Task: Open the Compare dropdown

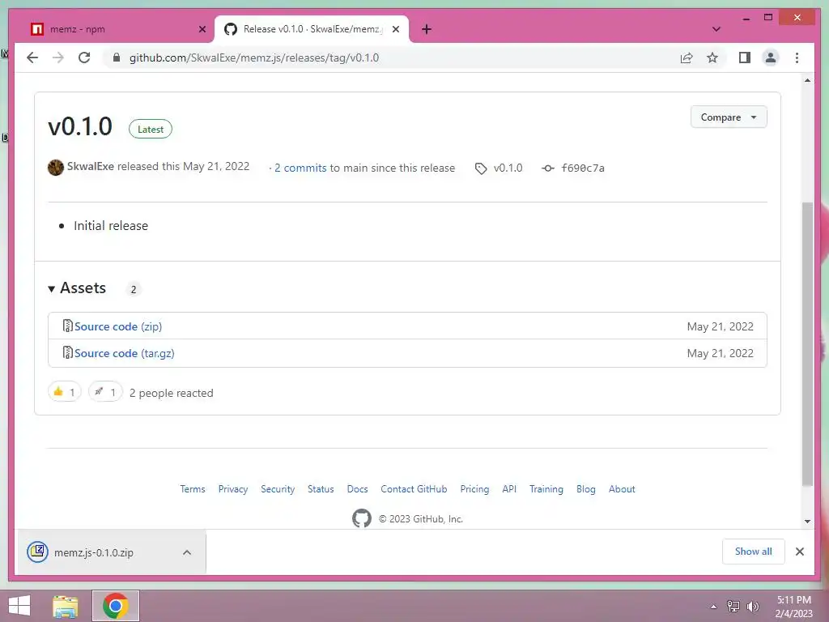Action: point(729,117)
